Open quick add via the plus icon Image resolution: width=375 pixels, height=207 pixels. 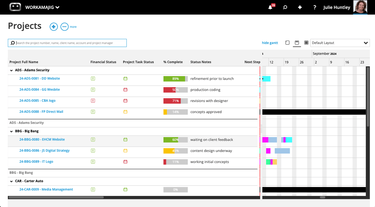tap(300, 7)
